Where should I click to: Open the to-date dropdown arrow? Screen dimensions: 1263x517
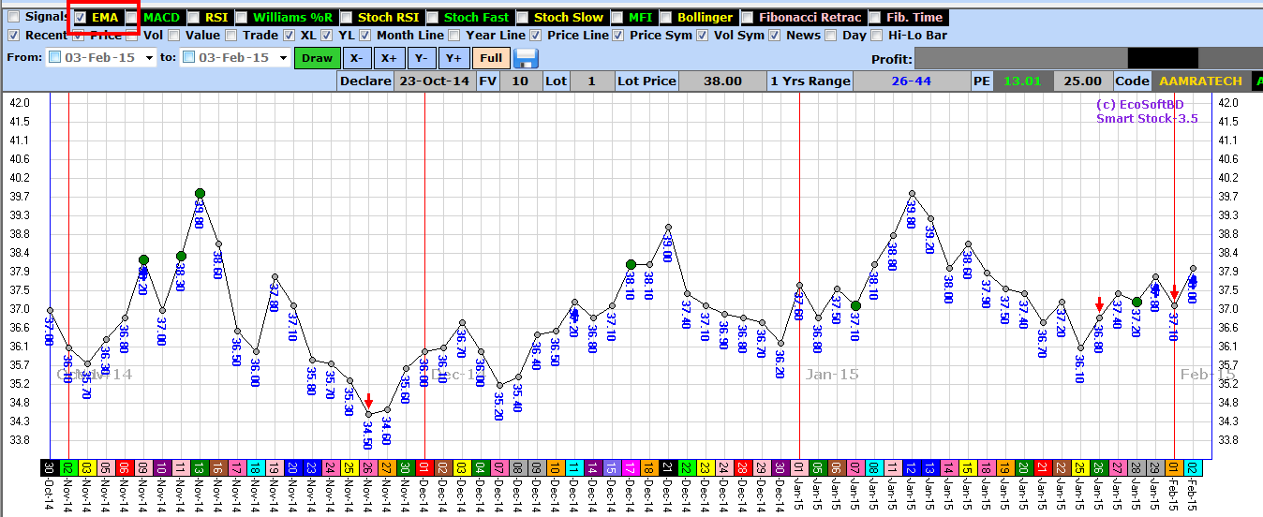click(282, 57)
